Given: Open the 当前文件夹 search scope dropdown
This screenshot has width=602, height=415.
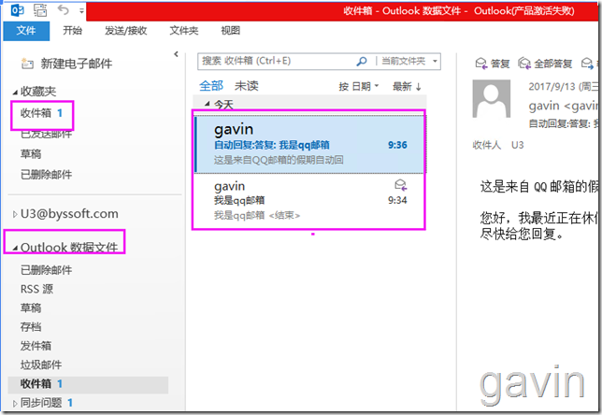Looking at the screenshot, I should point(409,62).
